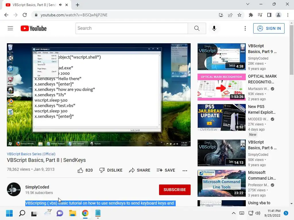The image size is (294, 220).
Task: Bookmark this tab with the star icon
Action: 239,15
